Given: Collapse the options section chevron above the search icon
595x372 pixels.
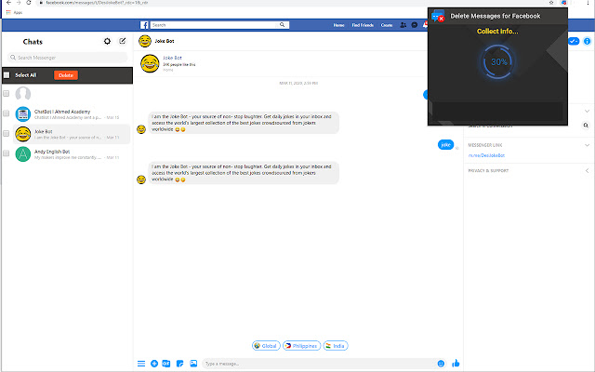Looking at the screenshot, I should tap(587, 112).
